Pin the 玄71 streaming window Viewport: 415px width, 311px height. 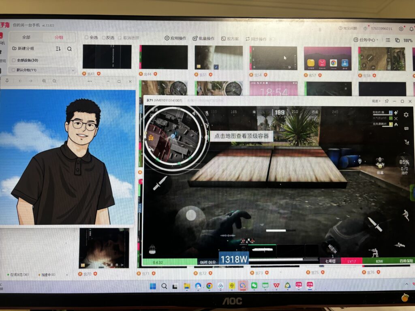(387, 101)
